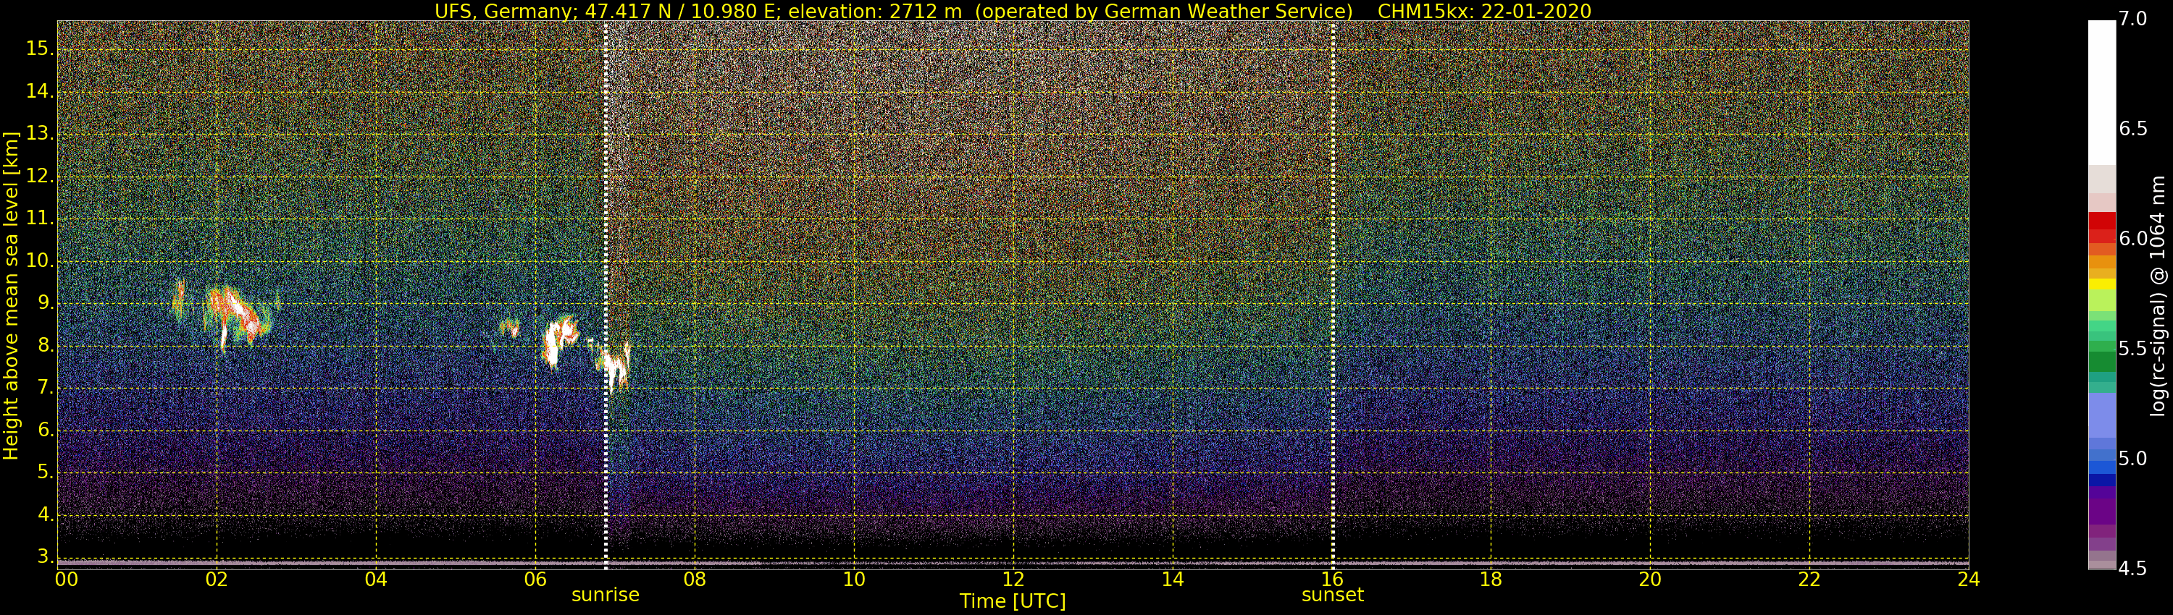Click the "22" time axis tick label
Viewport: 2173px width, 615px height.
[1809, 580]
